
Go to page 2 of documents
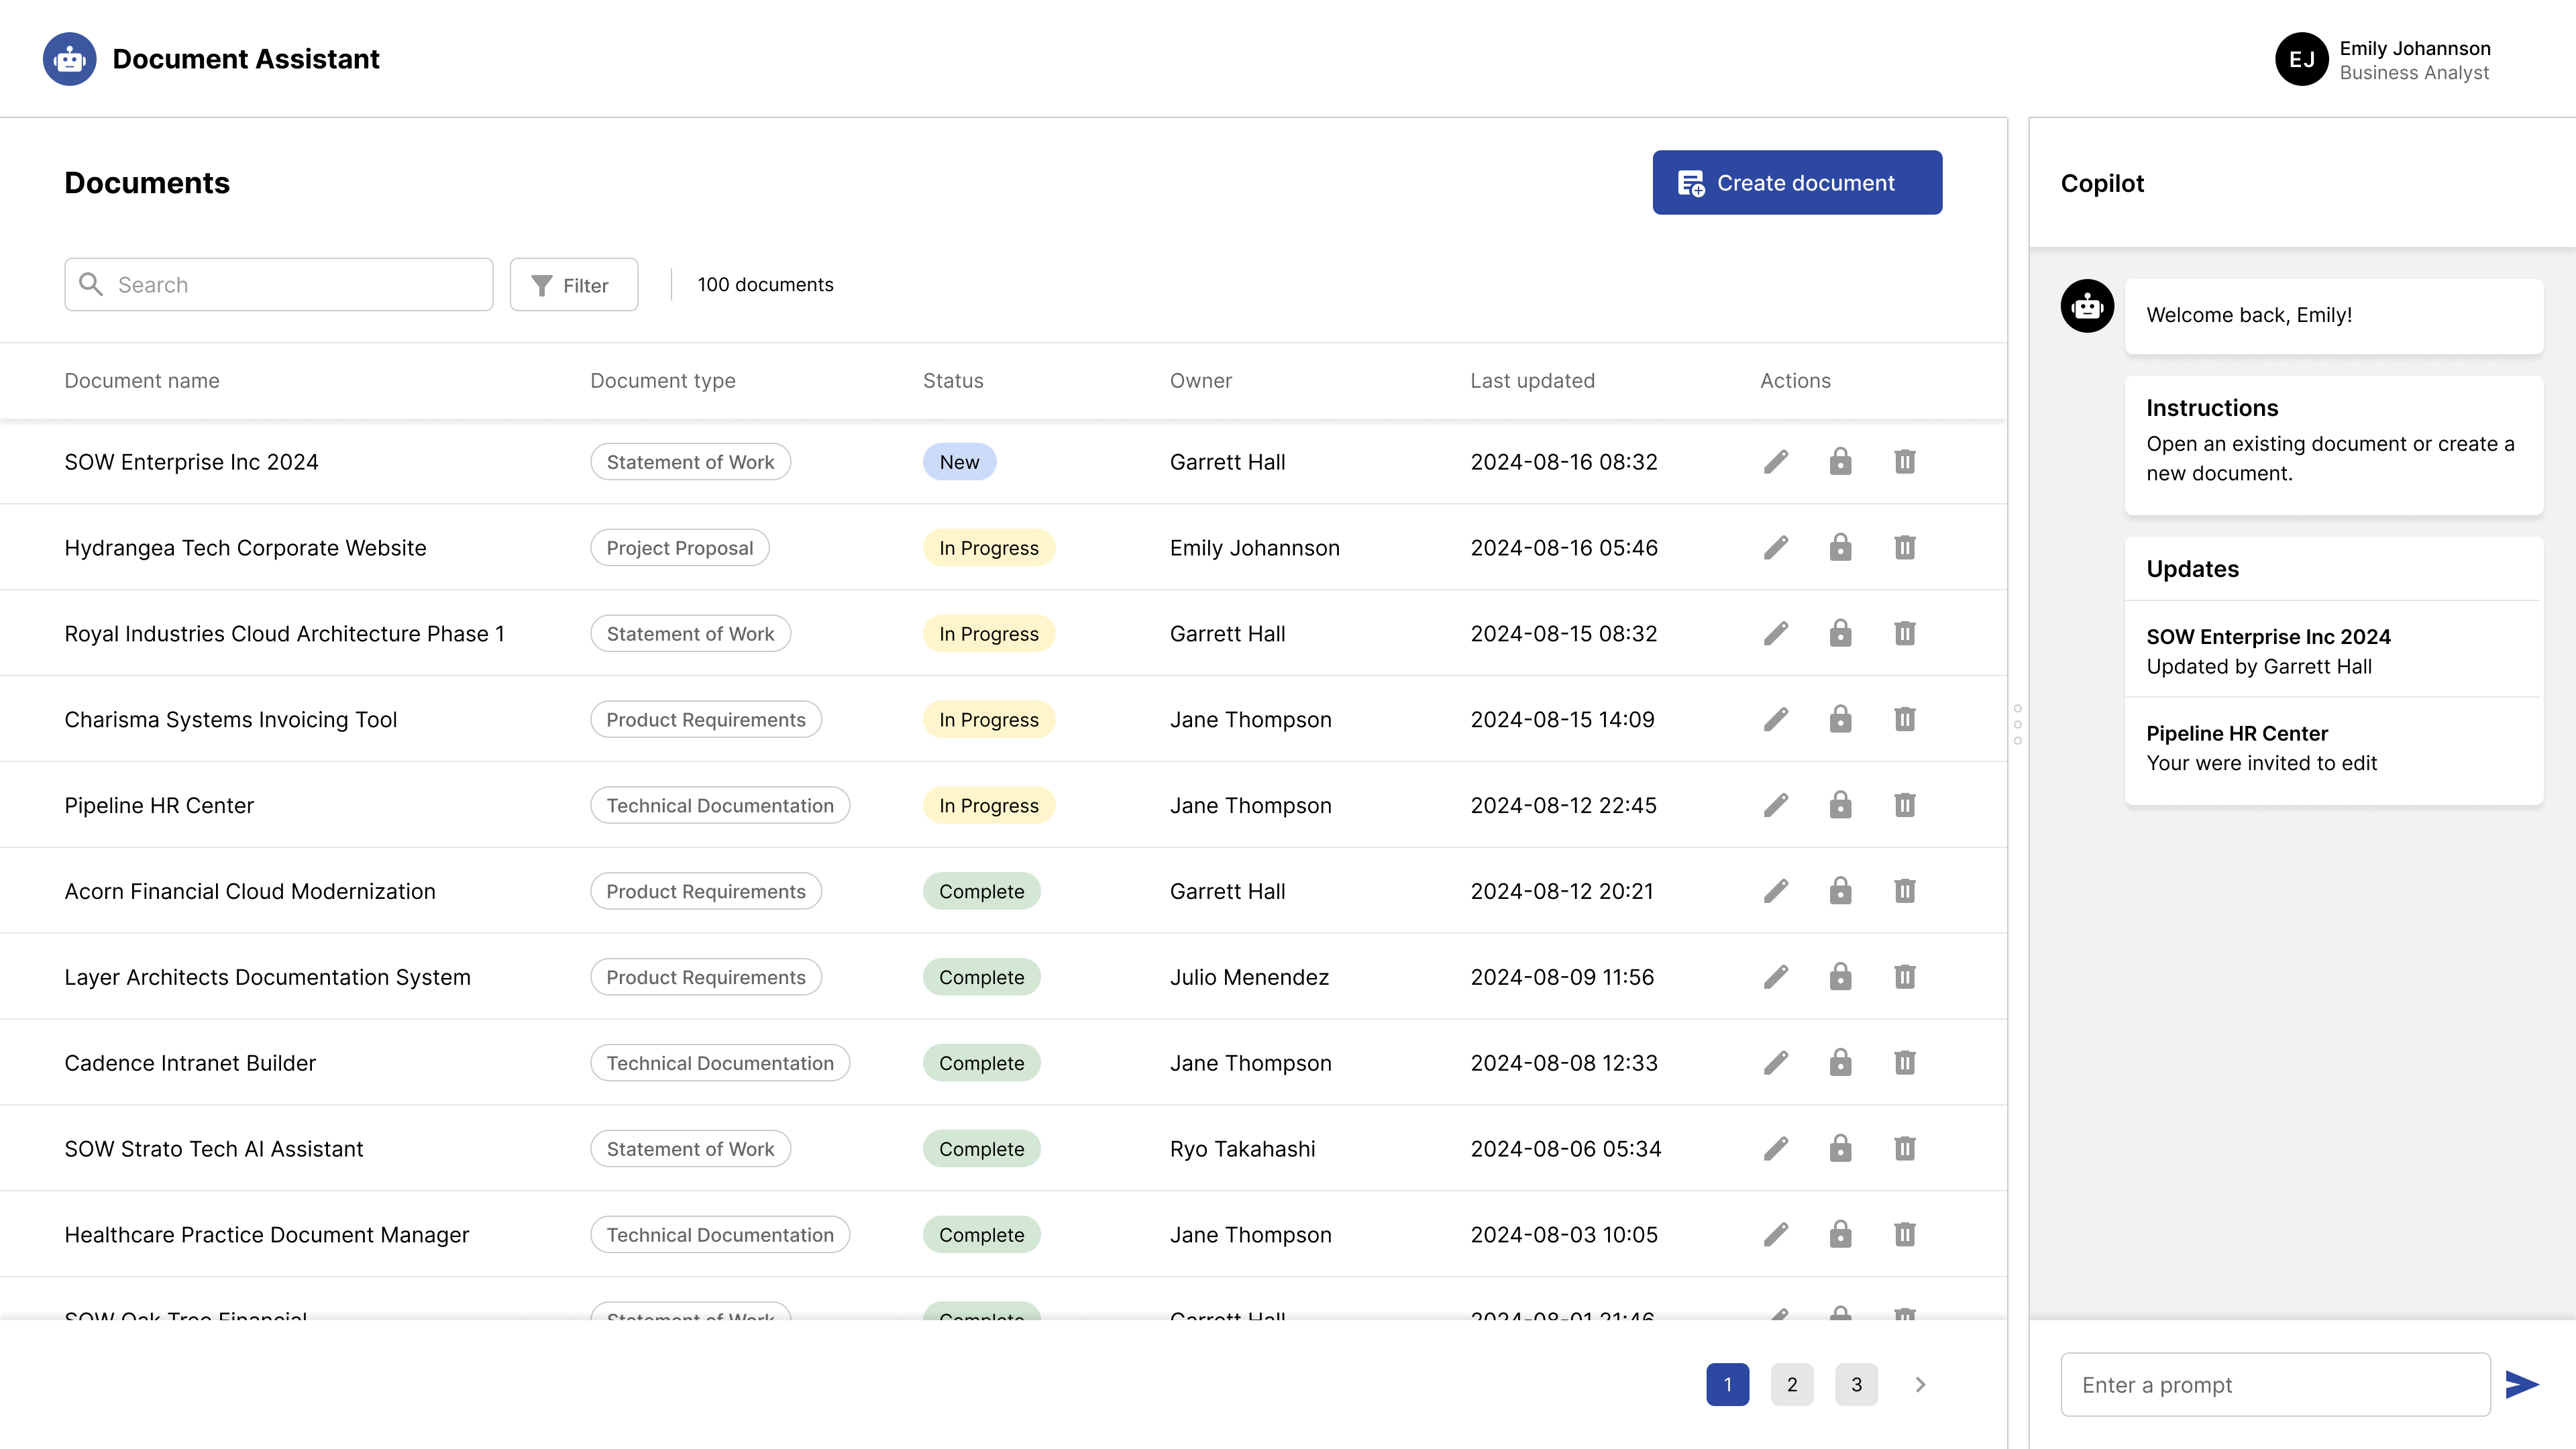point(1792,1385)
